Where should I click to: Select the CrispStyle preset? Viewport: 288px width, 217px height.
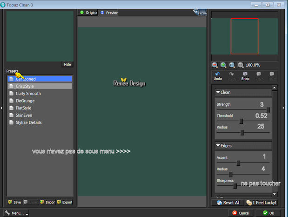click(40, 86)
